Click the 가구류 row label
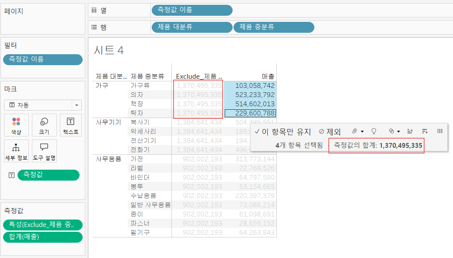Screen dimensions: 453x258 pyautogui.click(x=140, y=86)
